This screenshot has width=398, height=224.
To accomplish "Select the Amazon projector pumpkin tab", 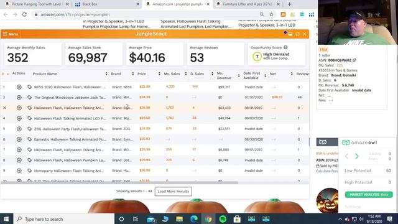I will [178, 4].
